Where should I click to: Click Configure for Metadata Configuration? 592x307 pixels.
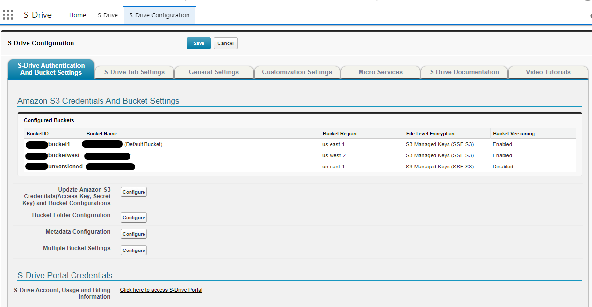[134, 234]
